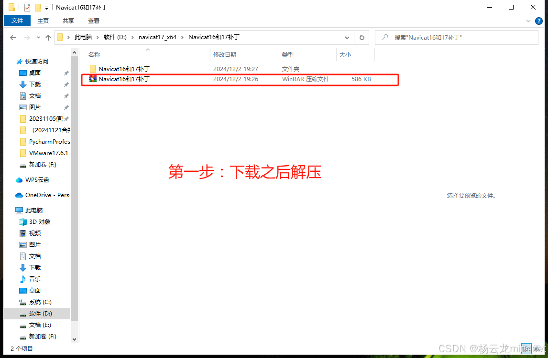Refresh the current folder
The image size is (548, 358).
362,37
